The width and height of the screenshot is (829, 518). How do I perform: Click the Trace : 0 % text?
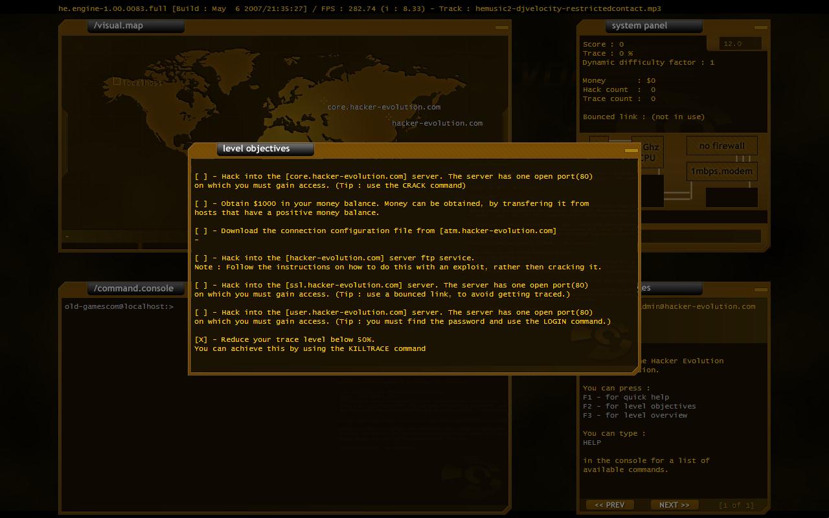coord(608,54)
